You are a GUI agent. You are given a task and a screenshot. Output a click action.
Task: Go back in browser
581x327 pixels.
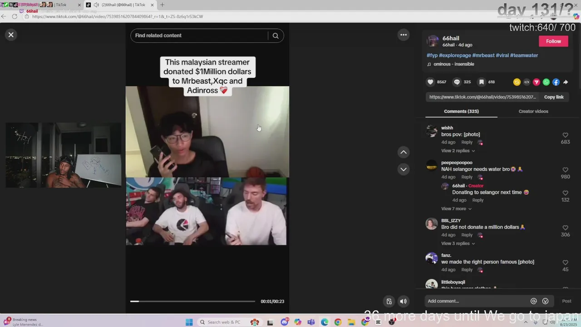(x=4, y=16)
